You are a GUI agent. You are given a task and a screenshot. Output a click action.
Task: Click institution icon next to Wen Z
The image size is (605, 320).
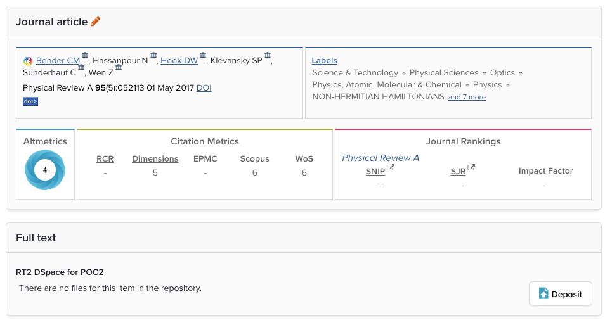(119, 68)
